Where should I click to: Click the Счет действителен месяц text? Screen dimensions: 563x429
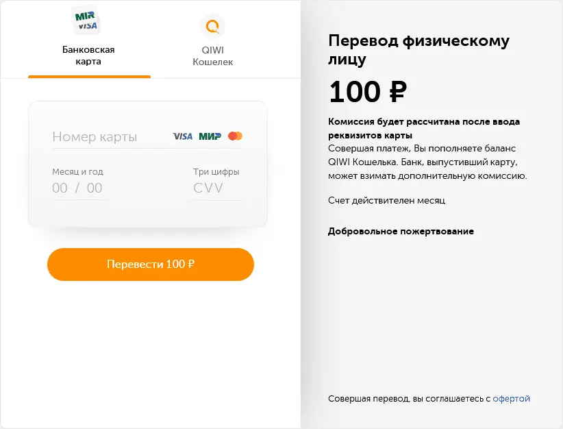tap(387, 201)
